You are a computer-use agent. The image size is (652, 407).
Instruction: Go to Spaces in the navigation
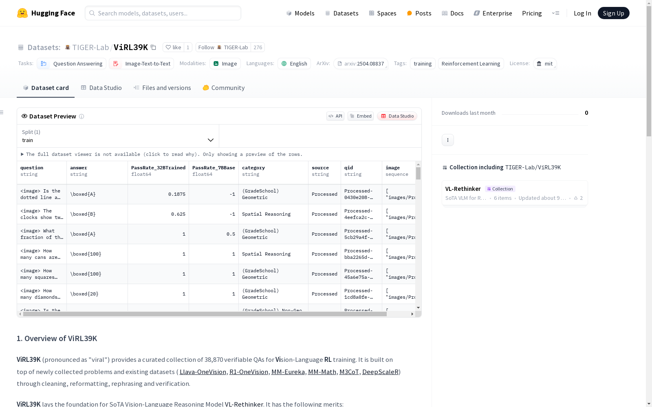(382, 13)
